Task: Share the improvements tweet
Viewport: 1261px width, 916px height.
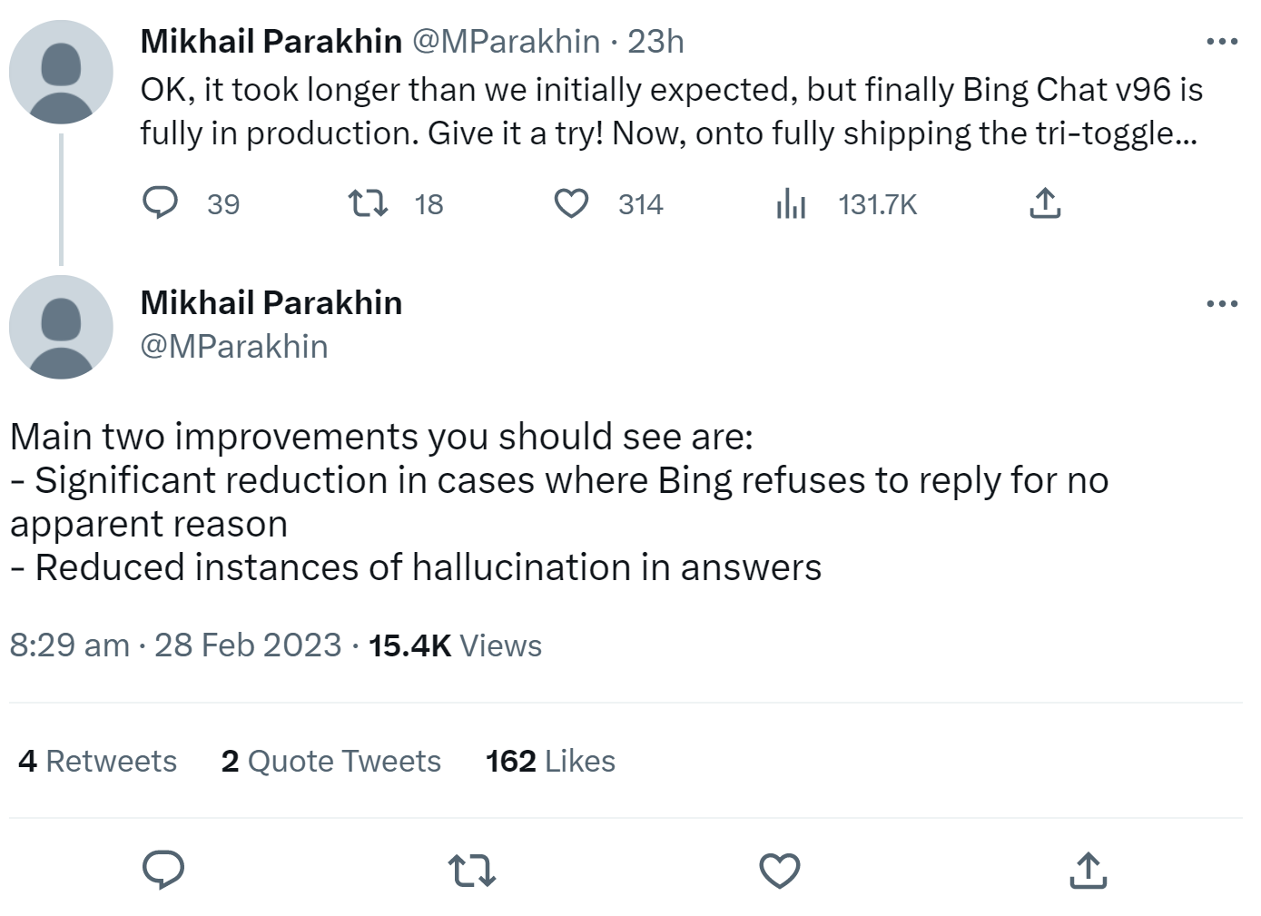Action: click(x=1088, y=871)
